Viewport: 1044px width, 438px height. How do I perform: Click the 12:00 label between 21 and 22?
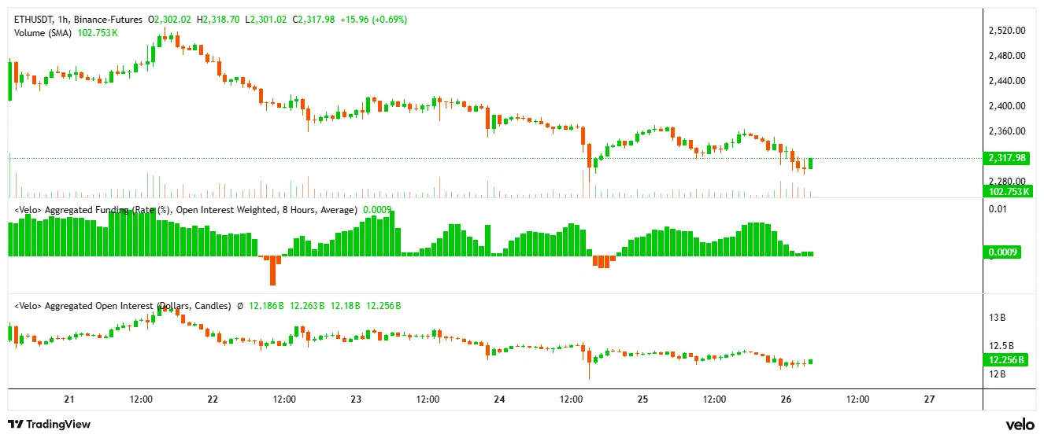pyautogui.click(x=141, y=399)
